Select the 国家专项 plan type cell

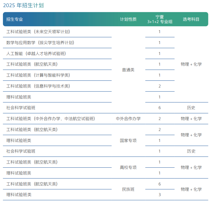point(128,140)
